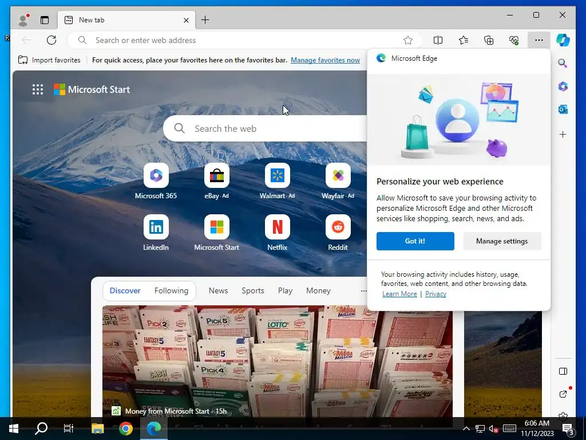The width and height of the screenshot is (586, 440).
Task: Open Netflix quick link tile
Action: click(x=278, y=233)
